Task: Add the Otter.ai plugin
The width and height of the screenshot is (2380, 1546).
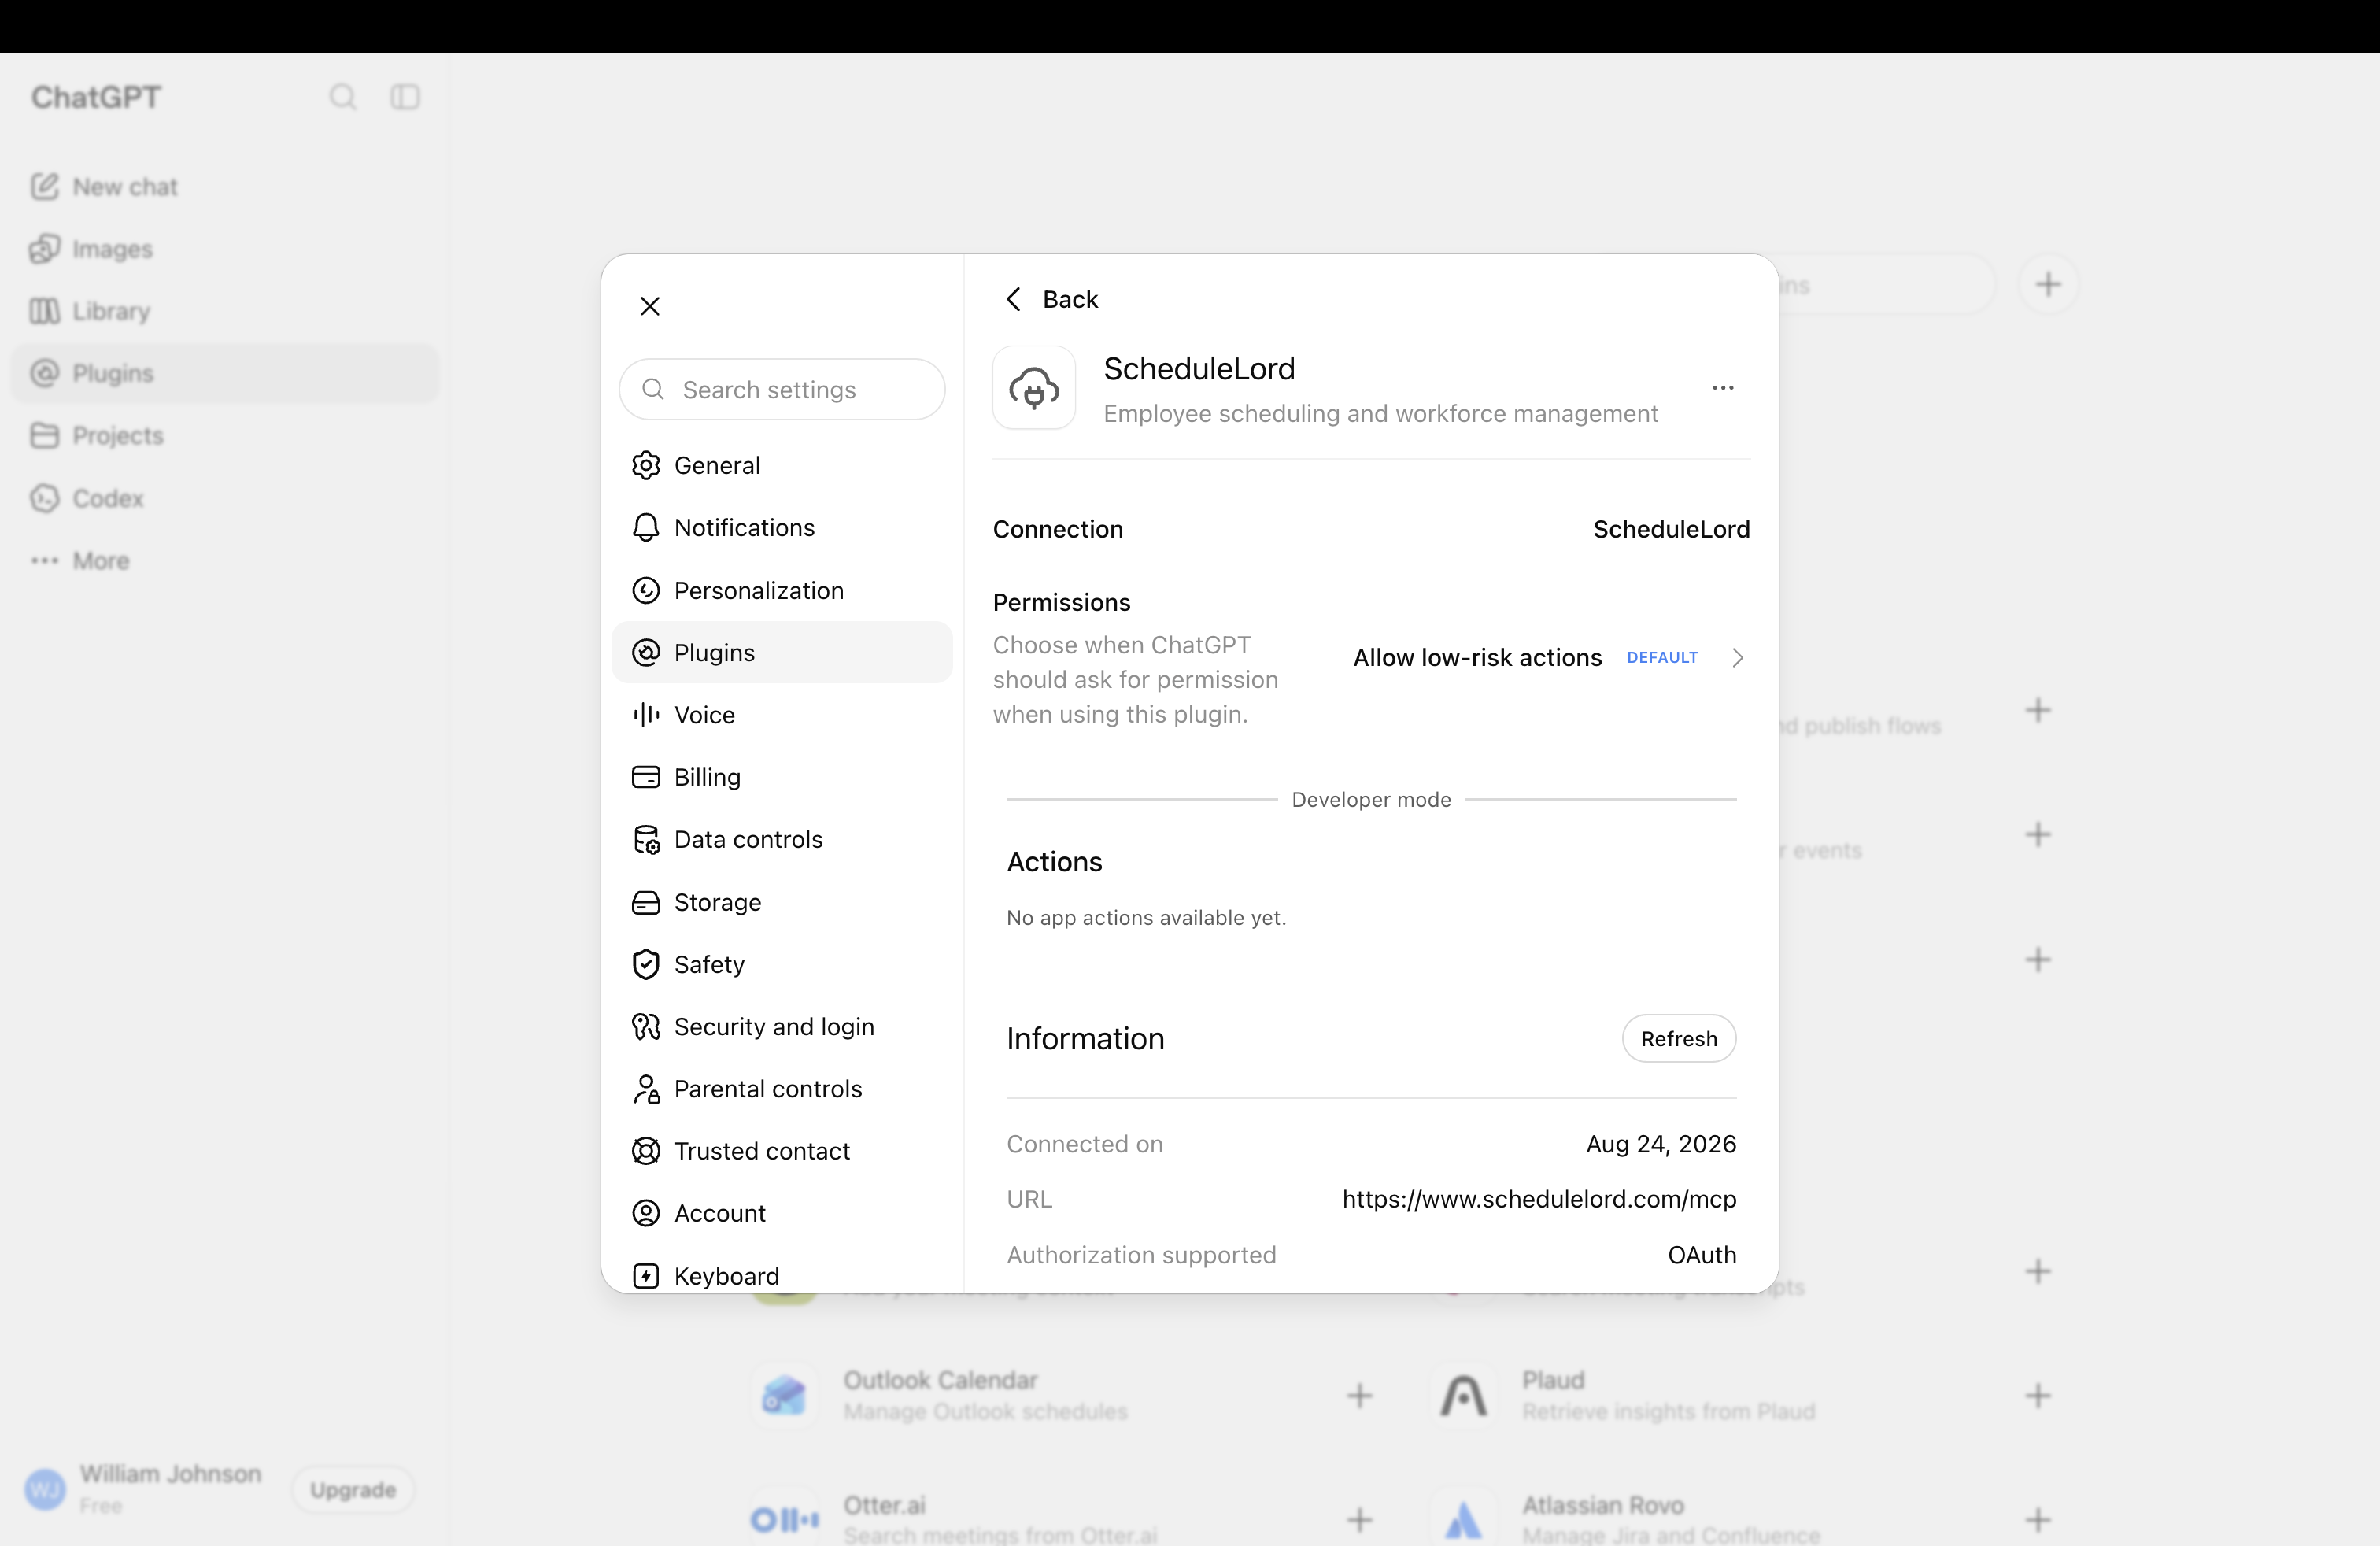Action: [1359, 1520]
